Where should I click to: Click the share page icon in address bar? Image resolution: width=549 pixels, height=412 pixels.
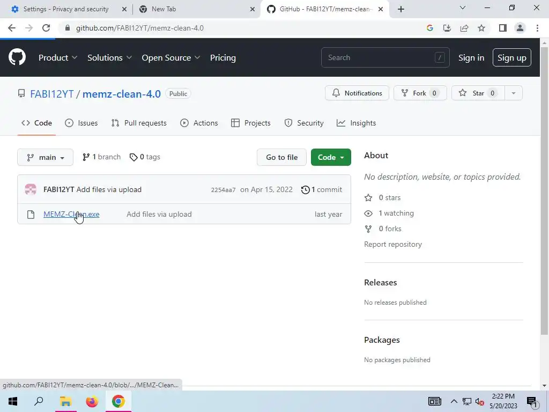[x=464, y=28]
